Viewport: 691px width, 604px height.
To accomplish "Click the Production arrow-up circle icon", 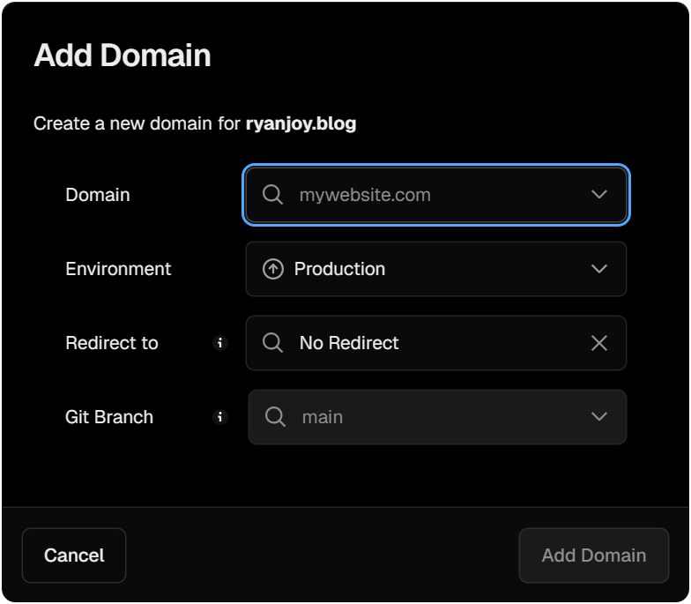I will tap(273, 269).
